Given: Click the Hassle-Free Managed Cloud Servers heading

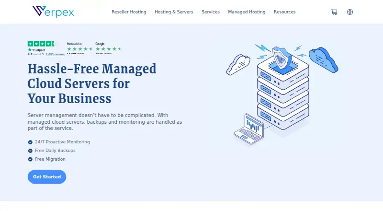Looking at the screenshot, I should 92,83.
